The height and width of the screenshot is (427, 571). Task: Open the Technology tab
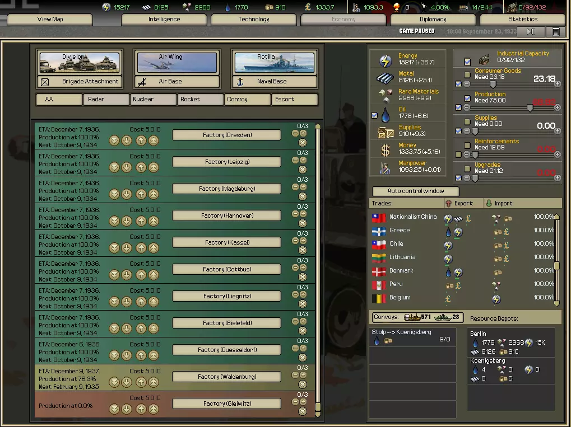click(x=254, y=19)
